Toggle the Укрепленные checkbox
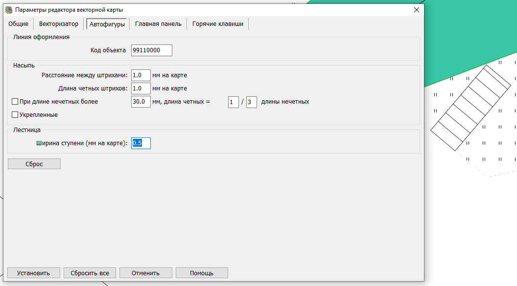Viewport: 517px width, 286px height. [15, 115]
